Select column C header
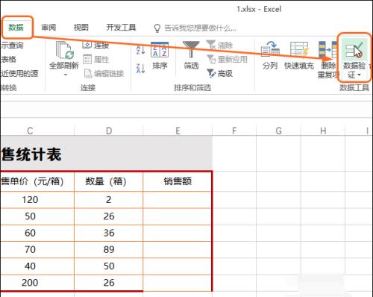Viewport: 373px width, 297px height. (30, 131)
